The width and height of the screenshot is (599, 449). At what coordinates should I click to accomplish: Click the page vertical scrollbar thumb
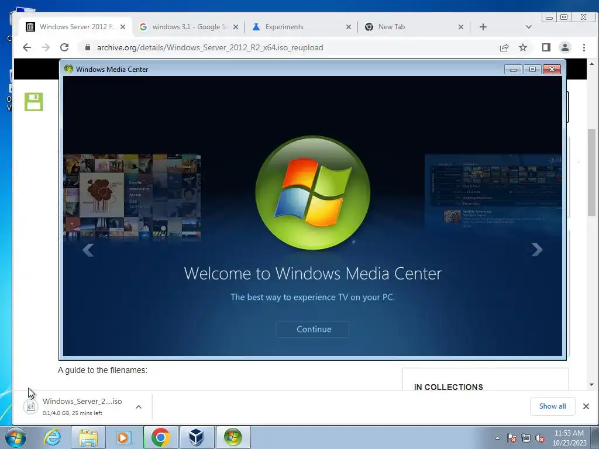[x=591, y=172]
